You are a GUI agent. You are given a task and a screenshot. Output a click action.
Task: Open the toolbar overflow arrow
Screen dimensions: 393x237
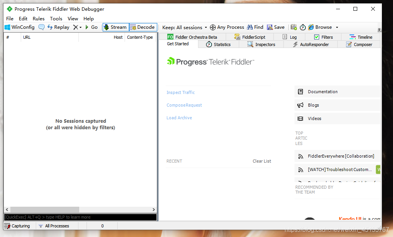379,30
